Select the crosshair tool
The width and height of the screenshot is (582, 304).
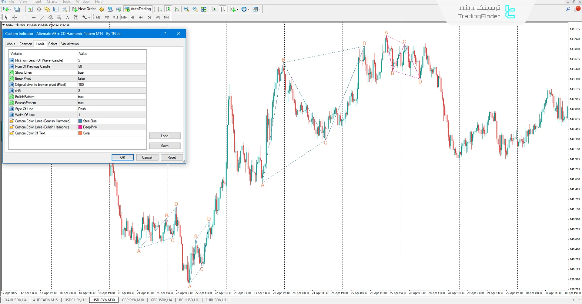pos(15,18)
